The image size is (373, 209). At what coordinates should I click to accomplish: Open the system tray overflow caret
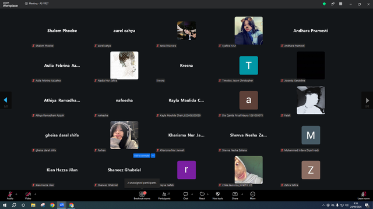pos(323,205)
